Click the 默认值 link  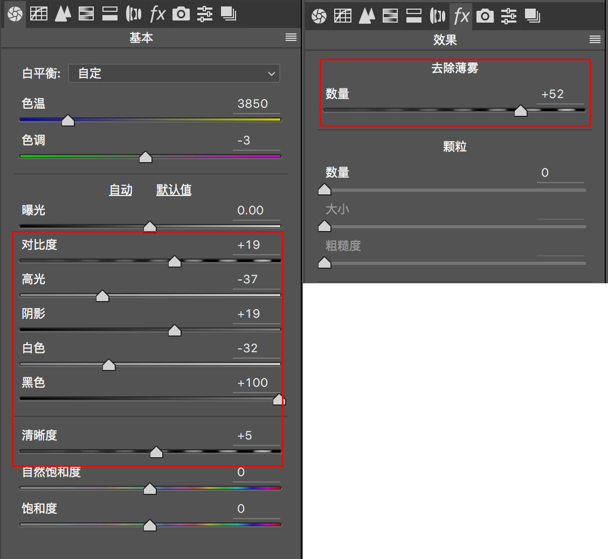[x=174, y=190]
